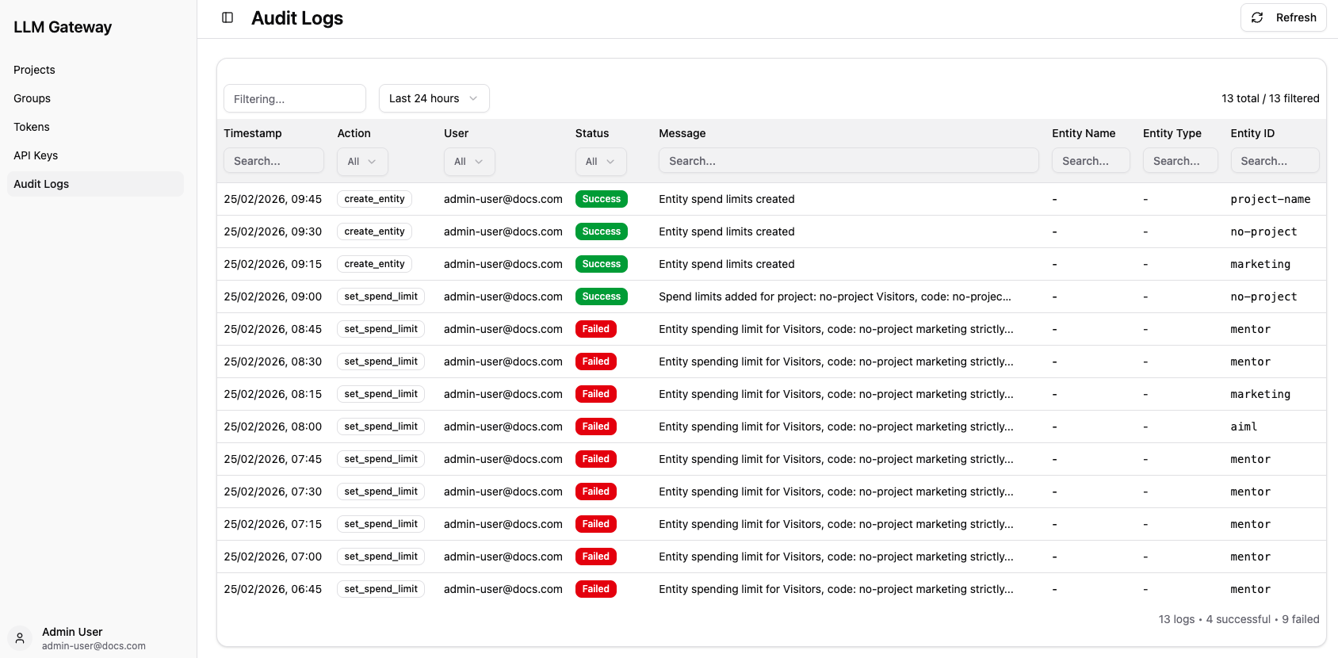Click create_entity badge in 09:45 row
The image size is (1338, 658).
[375, 199]
